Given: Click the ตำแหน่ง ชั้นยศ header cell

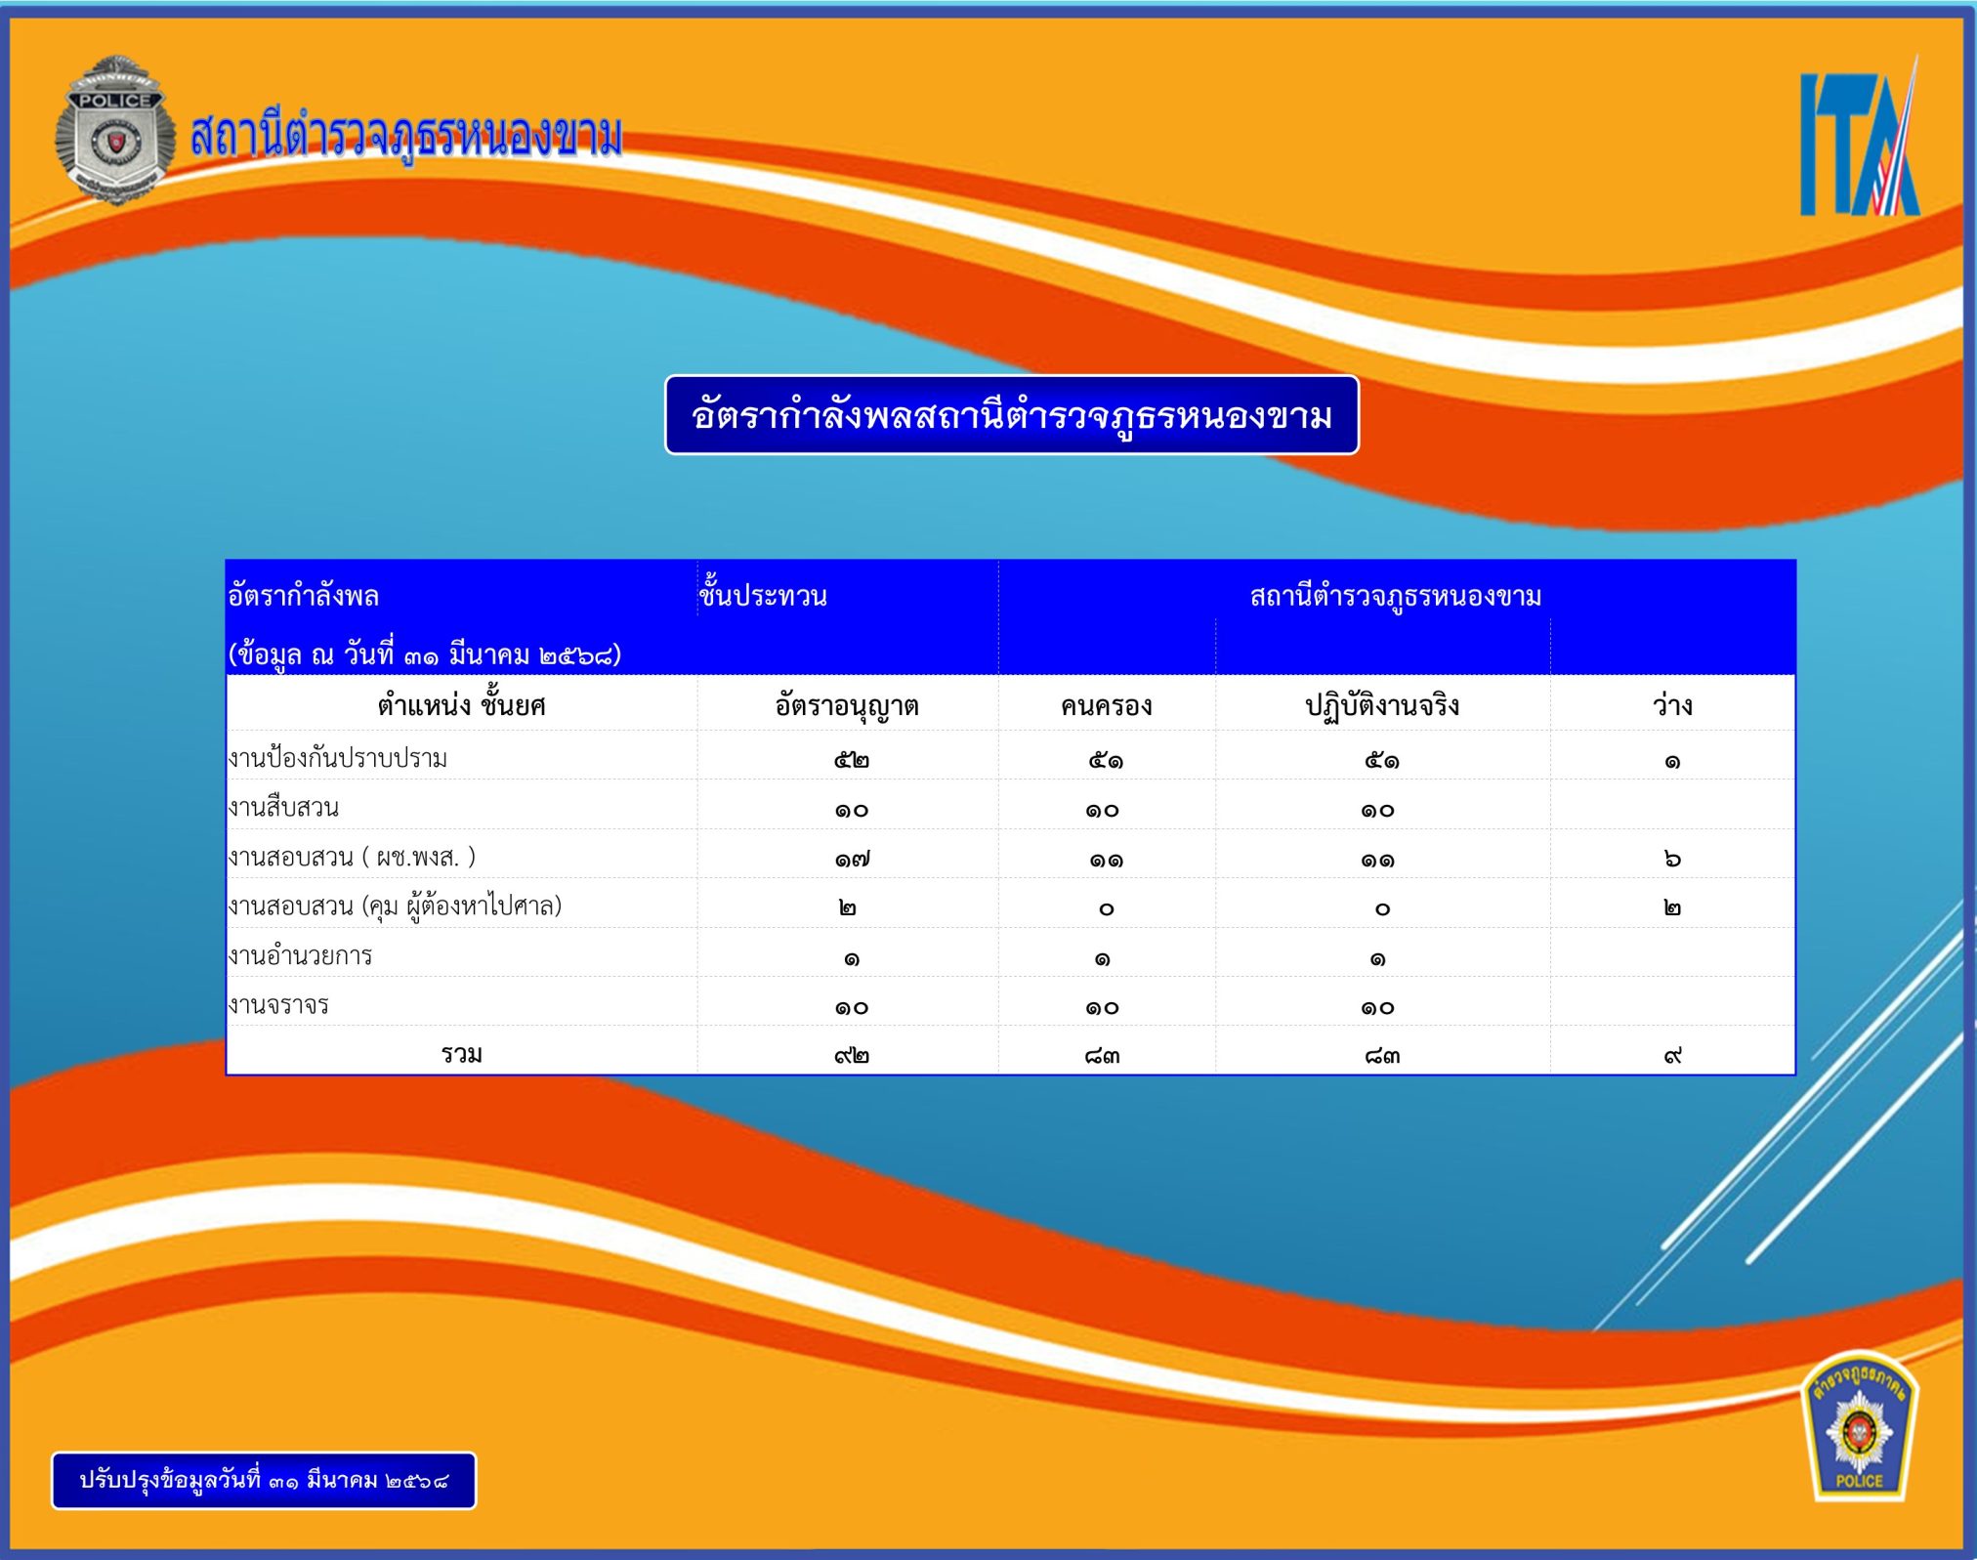Looking at the screenshot, I should (x=461, y=705).
